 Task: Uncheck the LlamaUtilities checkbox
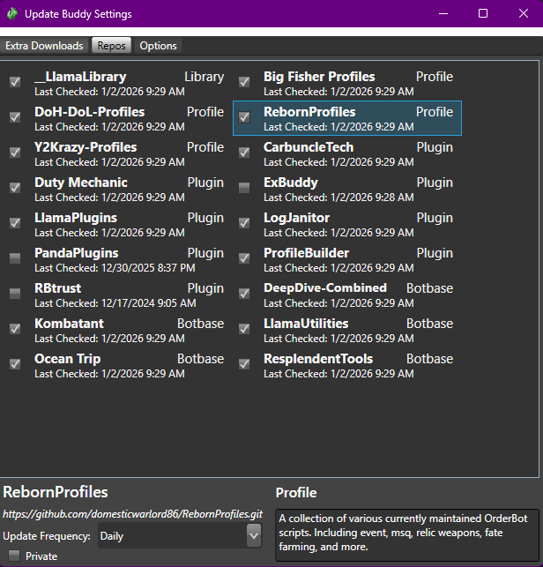coord(244,329)
